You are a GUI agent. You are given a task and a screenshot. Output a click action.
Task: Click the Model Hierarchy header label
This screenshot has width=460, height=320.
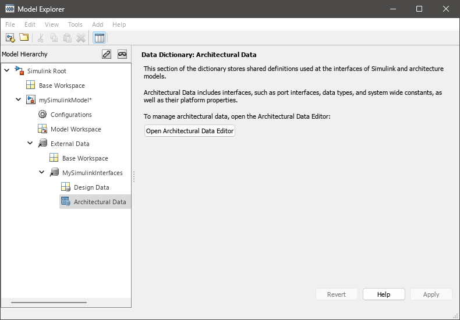(24, 54)
